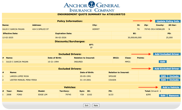Select PD limit 25,000
Image resolution: width=182 pixels, height=110 pixels.
[x=169, y=37]
